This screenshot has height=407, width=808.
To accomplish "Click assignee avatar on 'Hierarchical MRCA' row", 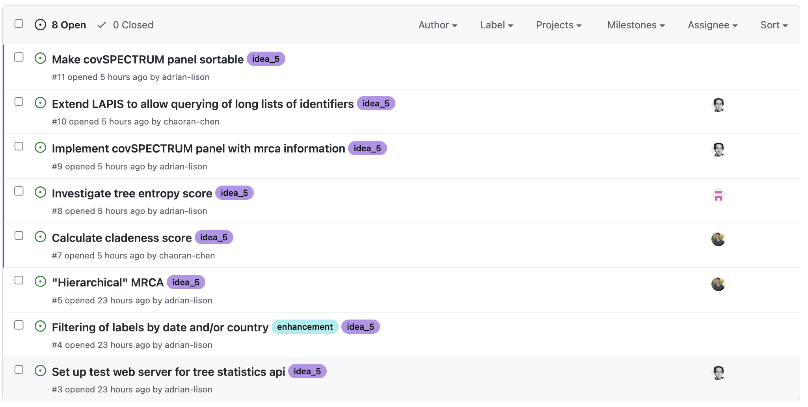I will 718,284.
